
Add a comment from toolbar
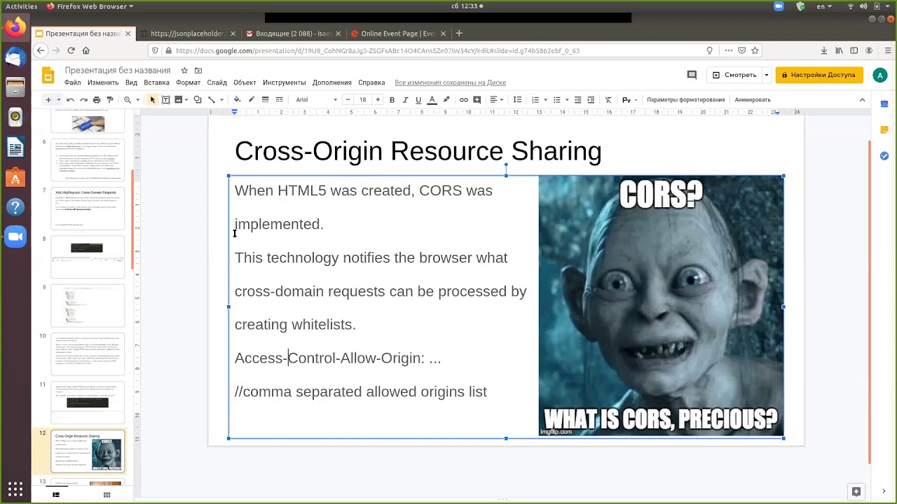click(477, 99)
